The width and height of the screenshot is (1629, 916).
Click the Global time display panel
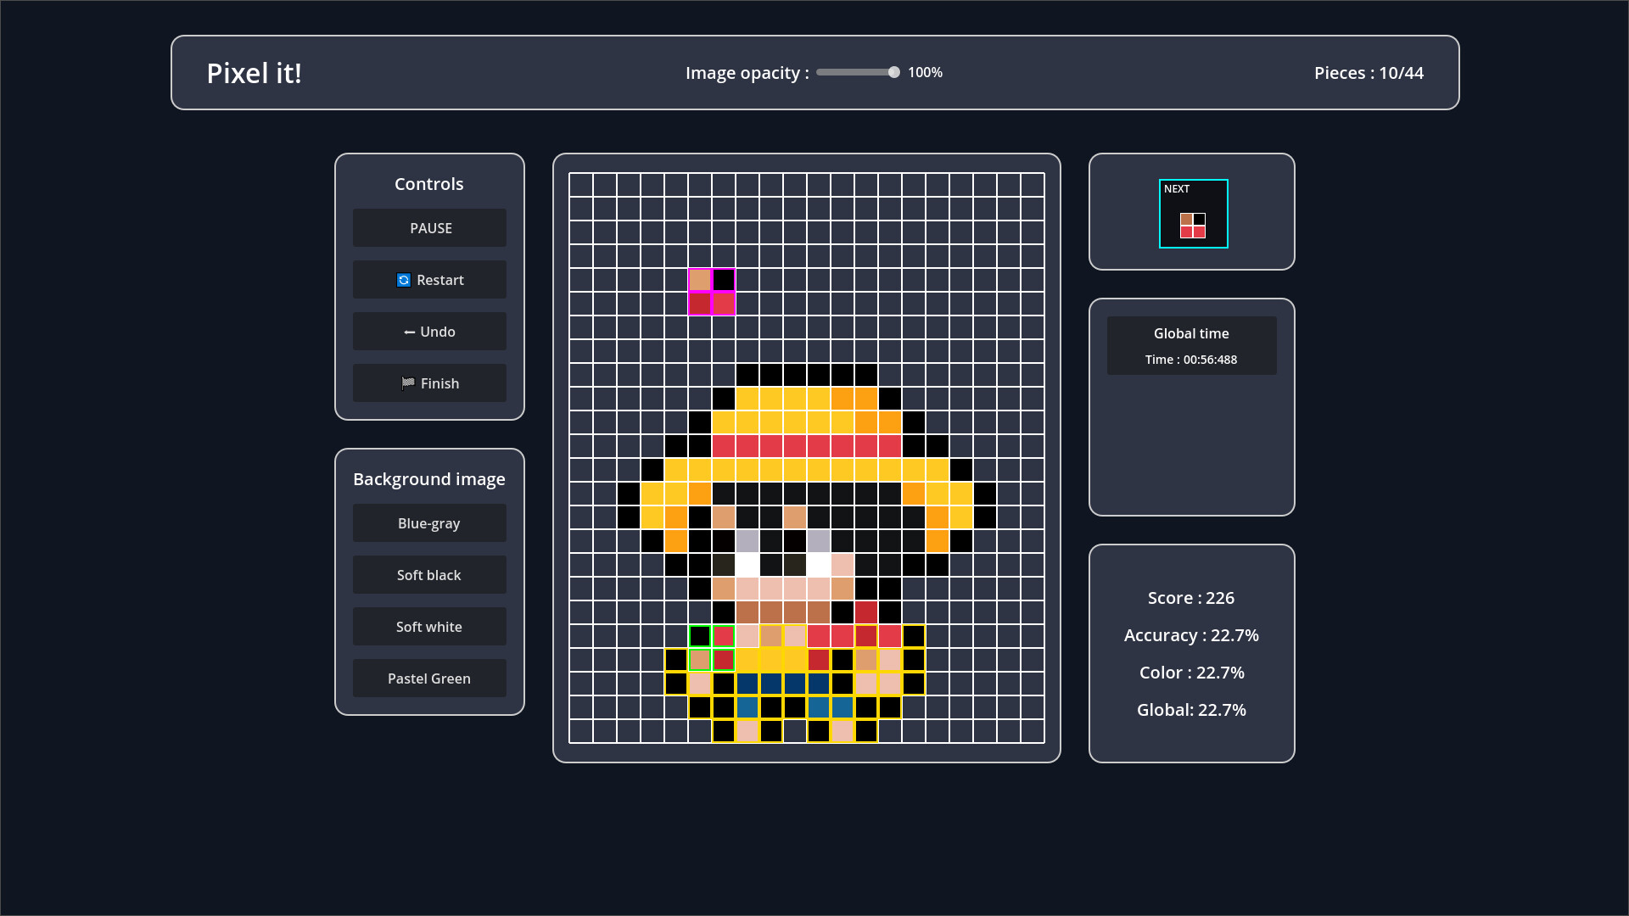point(1191,345)
